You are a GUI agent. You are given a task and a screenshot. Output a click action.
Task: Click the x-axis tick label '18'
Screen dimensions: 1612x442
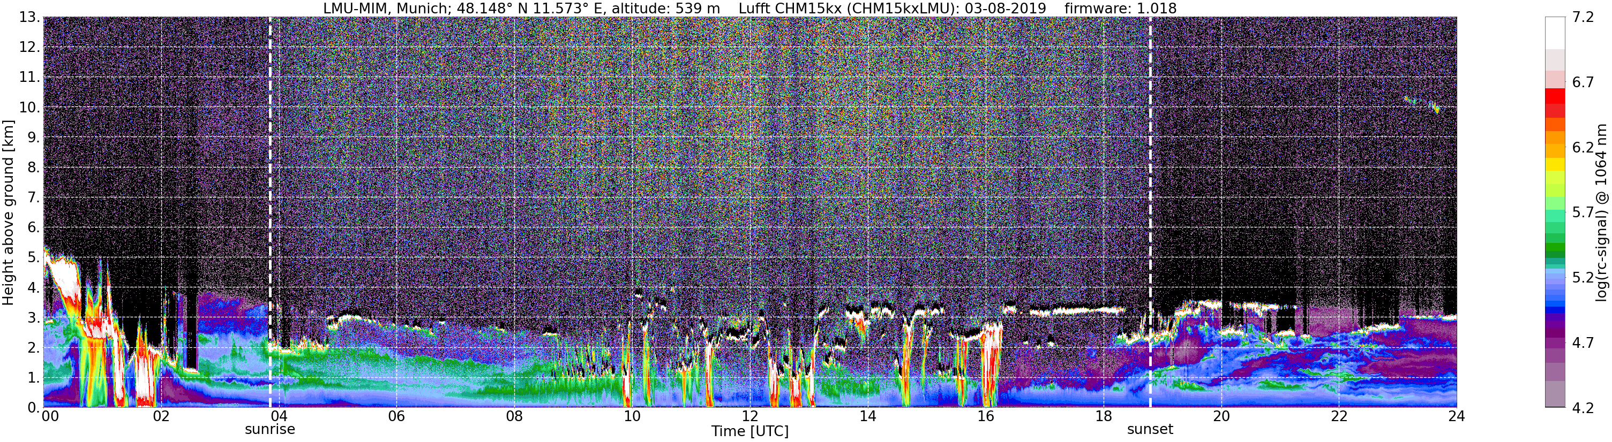click(1103, 416)
